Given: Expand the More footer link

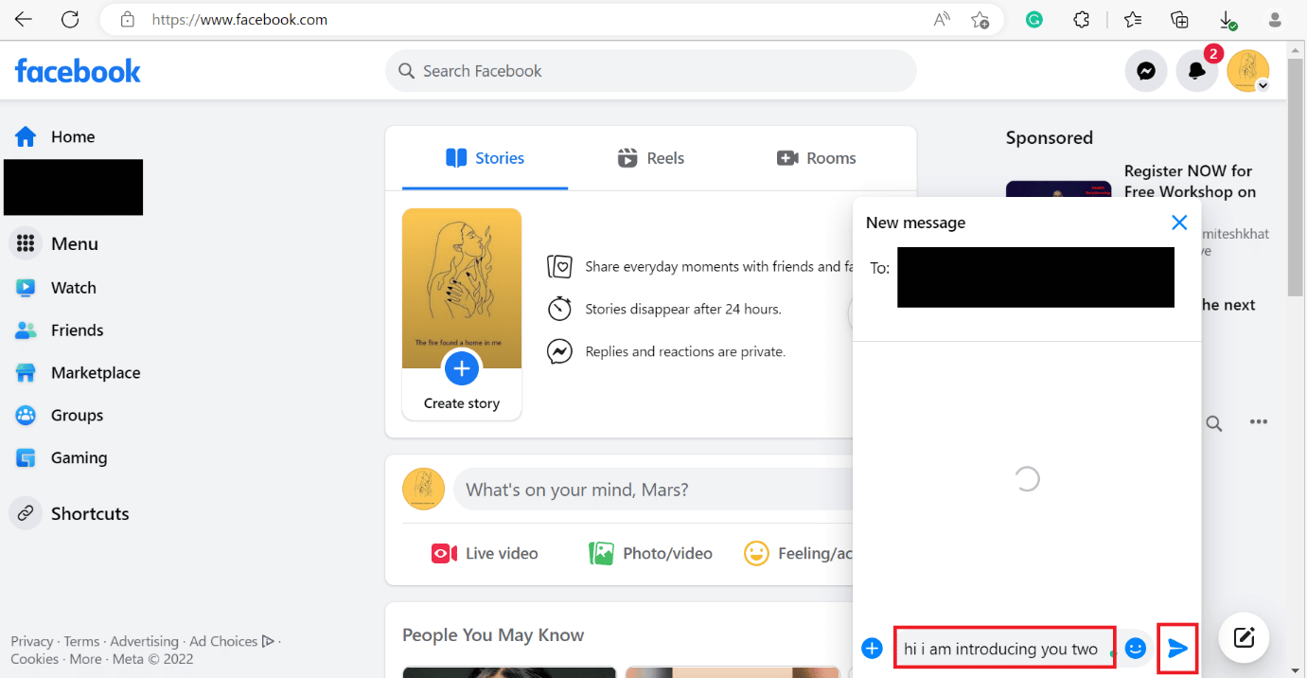Looking at the screenshot, I should click(x=85, y=659).
